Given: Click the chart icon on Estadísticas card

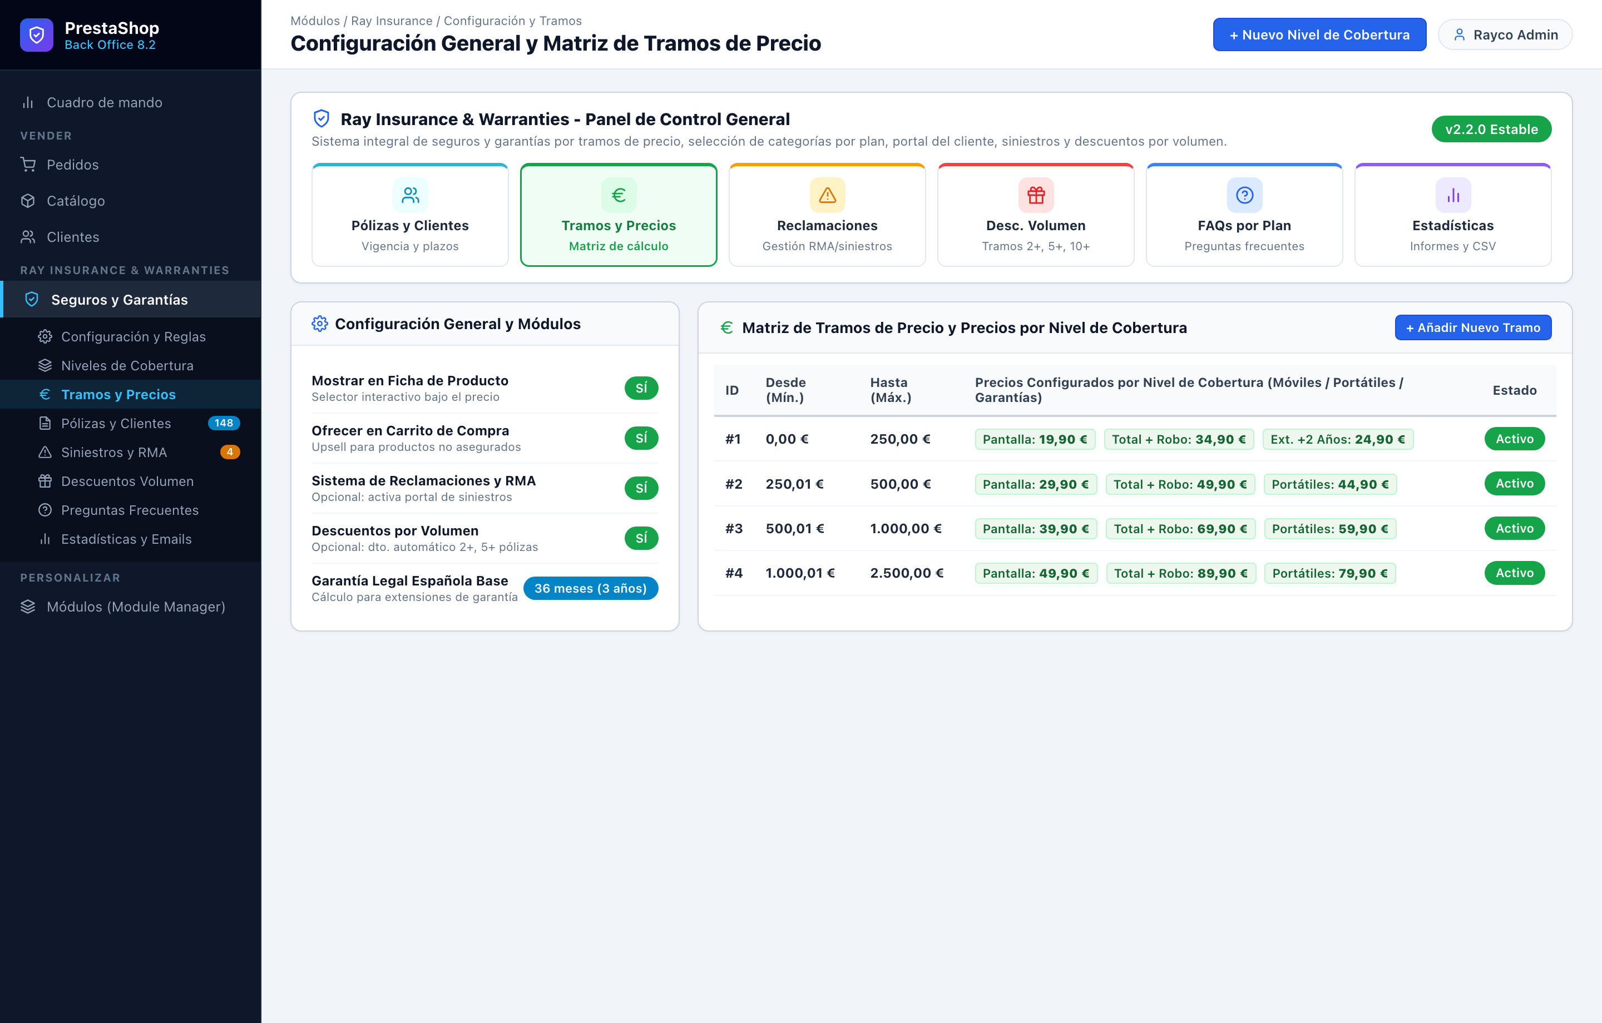Looking at the screenshot, I should (x=1453, y=195).
